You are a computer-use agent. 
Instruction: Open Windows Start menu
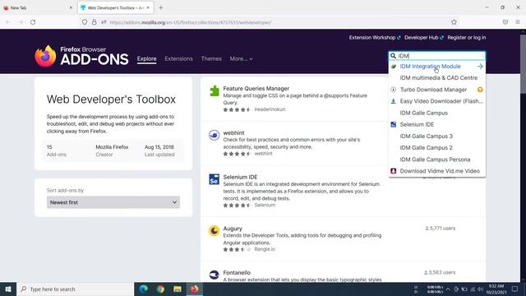click(8, 289)
